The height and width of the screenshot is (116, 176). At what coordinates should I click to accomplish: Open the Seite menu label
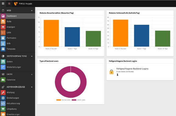9,22
